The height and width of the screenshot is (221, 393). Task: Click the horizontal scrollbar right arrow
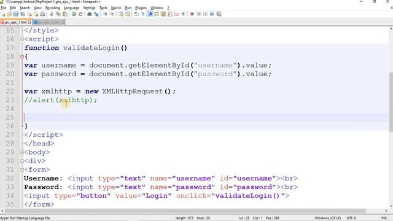tap(386, 211)
